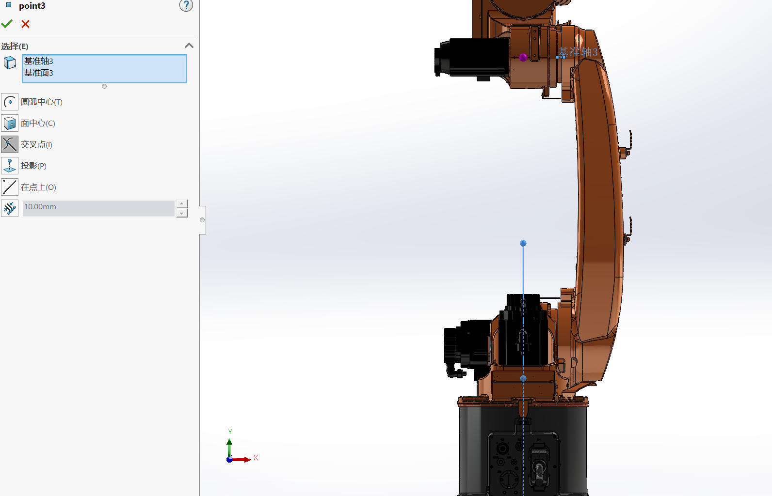Select the 圆弧中心 (arc center) option

point(10,102)
